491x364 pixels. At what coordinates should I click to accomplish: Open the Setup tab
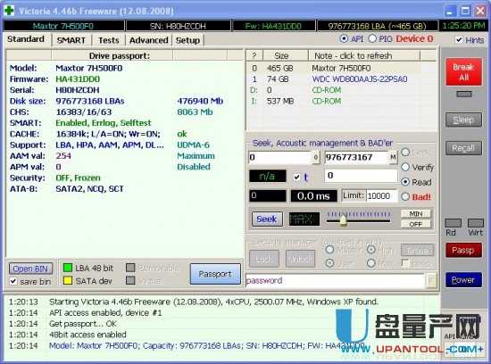click(x=187, y=40)
